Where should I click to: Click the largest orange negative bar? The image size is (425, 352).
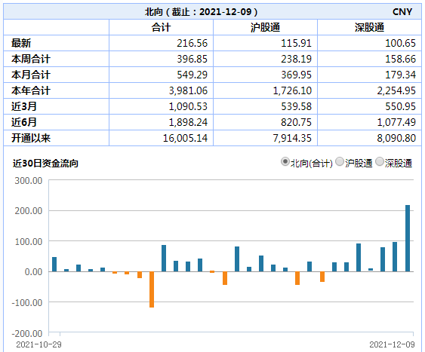coord(152,289)
